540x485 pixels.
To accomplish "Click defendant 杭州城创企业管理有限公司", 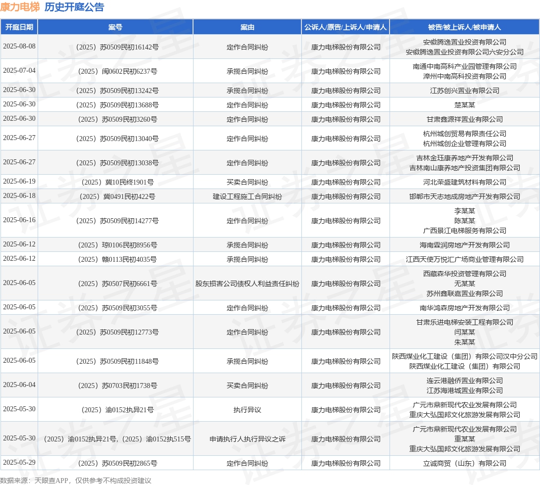I will tap(465, 144).
